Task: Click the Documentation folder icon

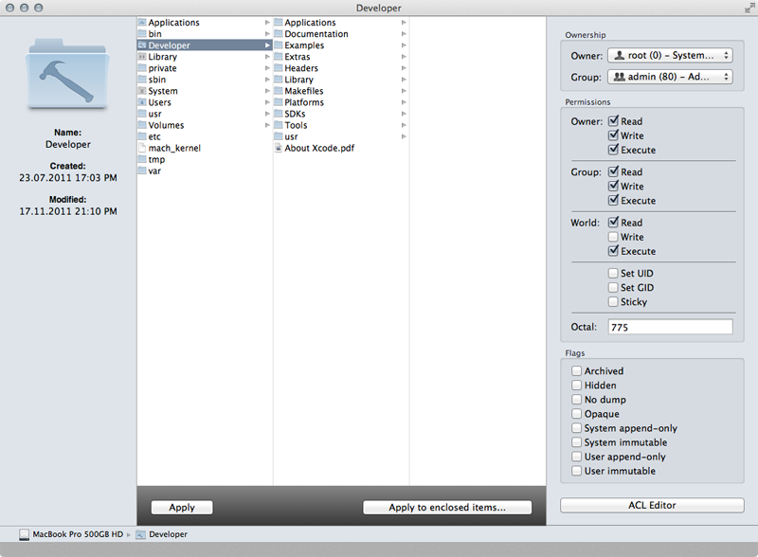Action: click(x=279, y=34)
